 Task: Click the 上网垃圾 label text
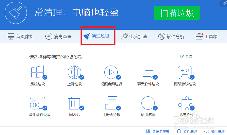pos(74,84)
